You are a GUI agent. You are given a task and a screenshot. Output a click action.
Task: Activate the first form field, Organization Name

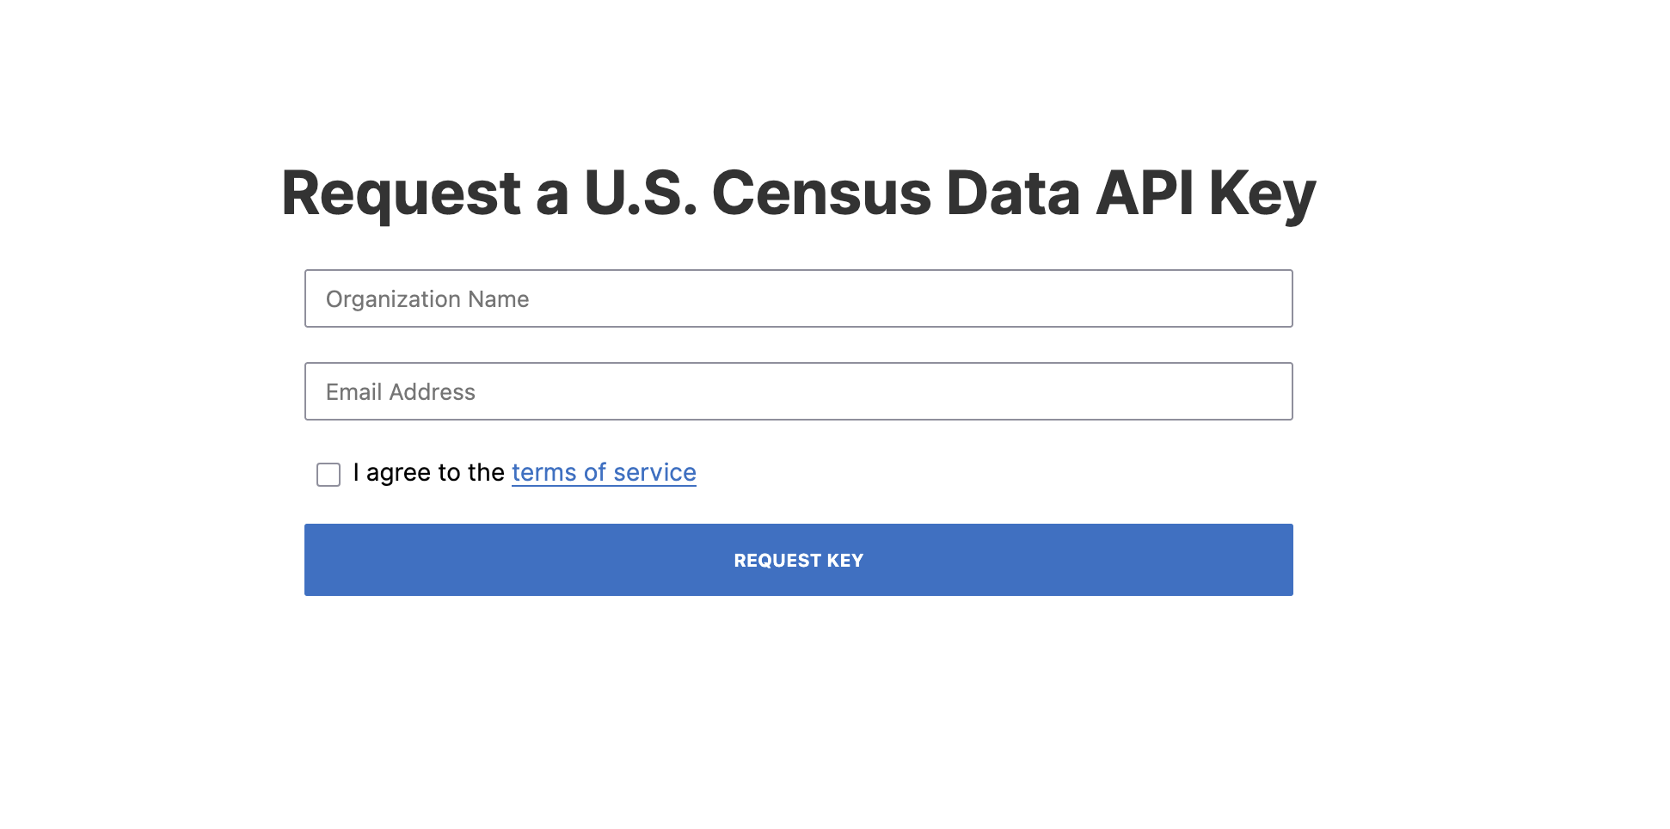[x=798, y=298]
